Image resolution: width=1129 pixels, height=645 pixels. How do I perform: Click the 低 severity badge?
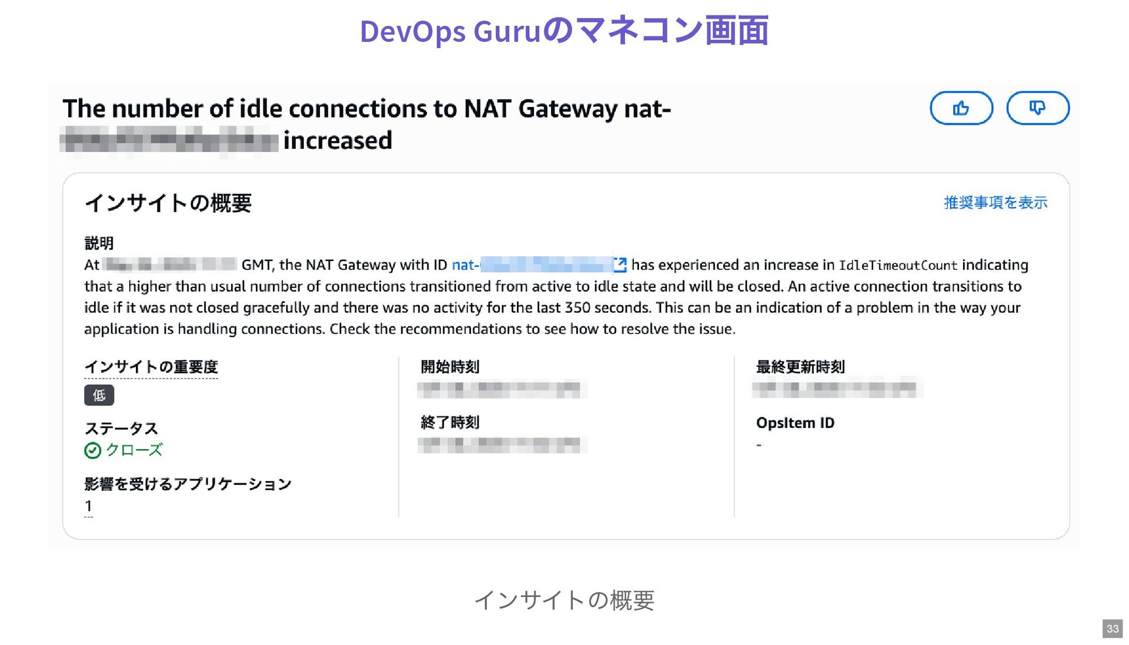click(x=99, y=395)
